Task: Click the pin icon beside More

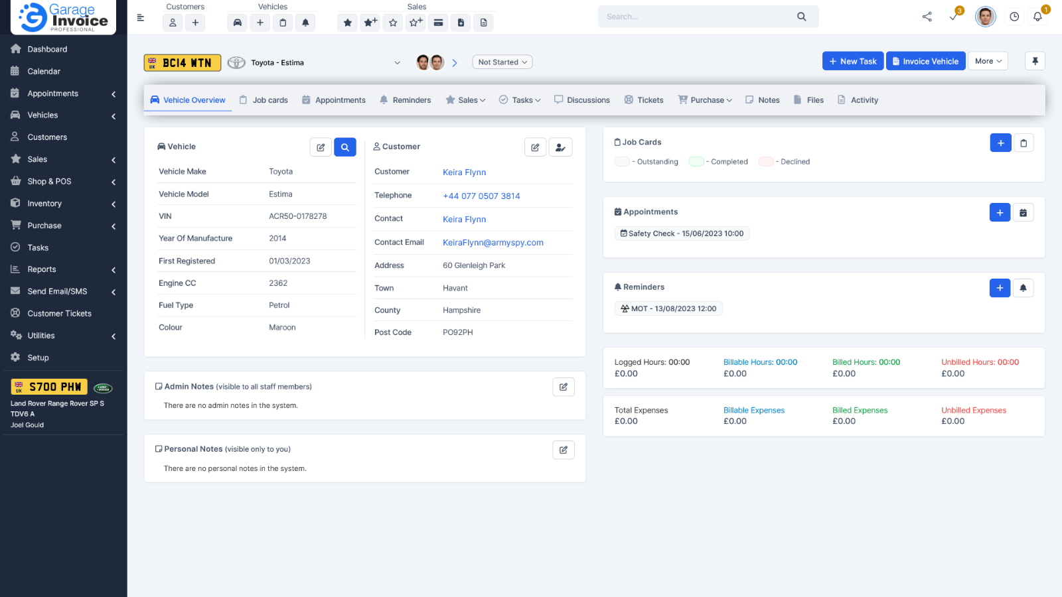Action: pyautogui.click(x=1035, y=61)
